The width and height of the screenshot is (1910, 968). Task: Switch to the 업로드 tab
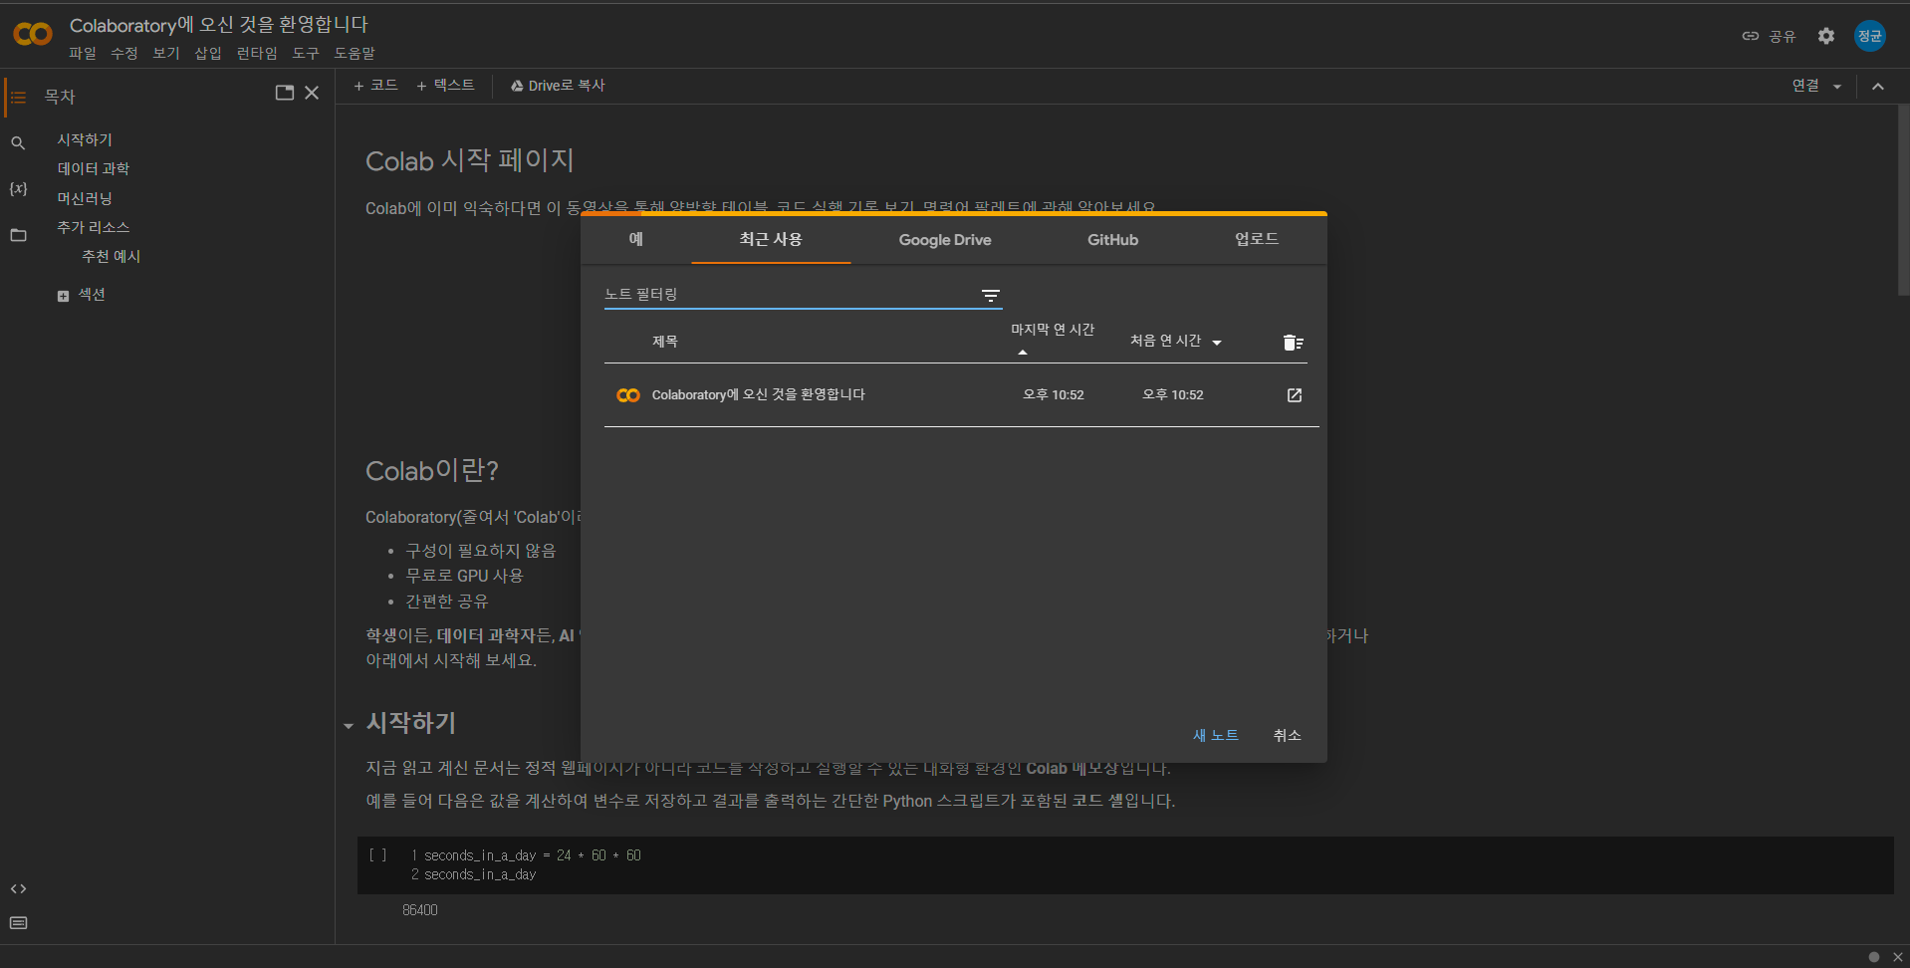coord(1256,239)
